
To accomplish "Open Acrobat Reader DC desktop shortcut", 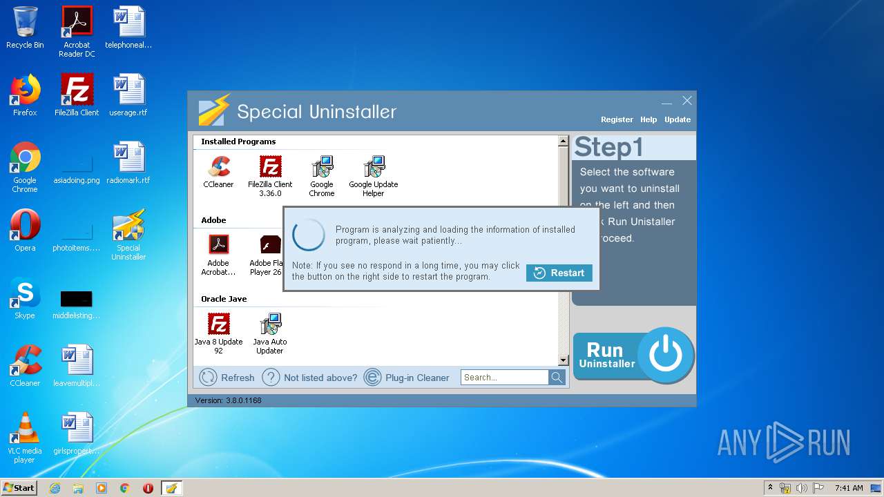I will (x=77, y=32).
